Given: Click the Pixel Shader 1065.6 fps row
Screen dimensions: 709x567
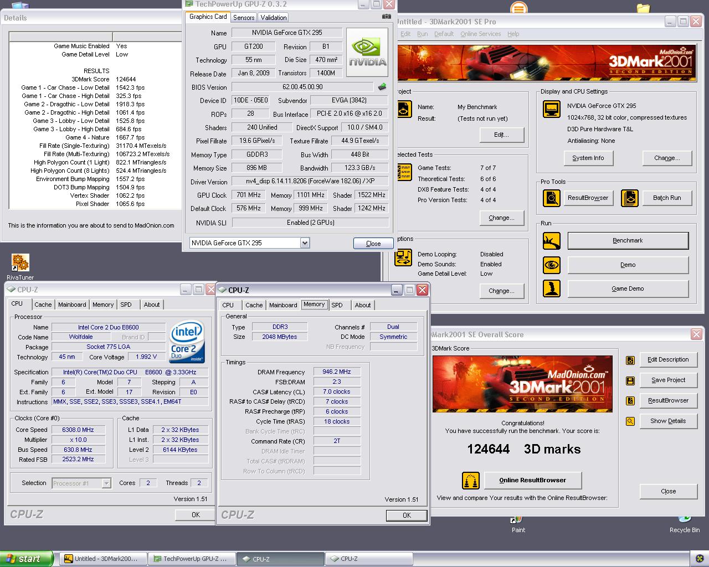Looking at the screenshot, I should (95, 204).
